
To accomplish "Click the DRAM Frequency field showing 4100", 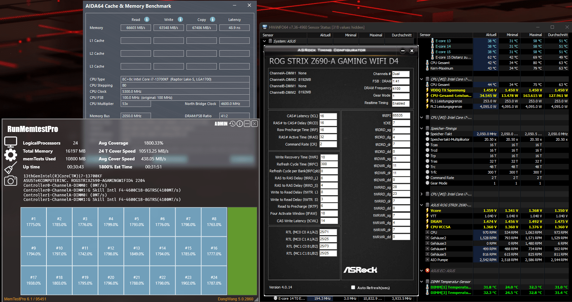I will pyautogui.click(x=401, y=89).
